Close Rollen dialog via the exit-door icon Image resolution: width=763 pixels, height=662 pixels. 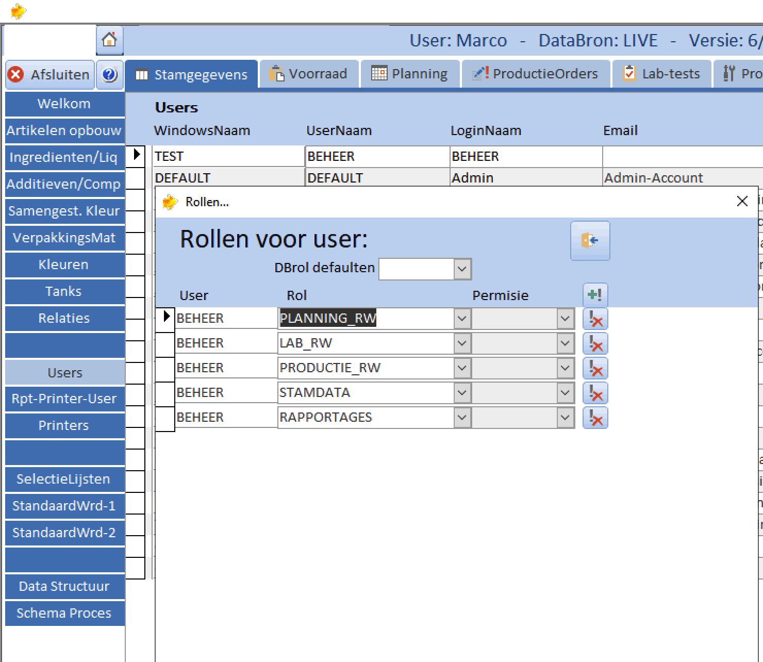[x=590, y=240]
